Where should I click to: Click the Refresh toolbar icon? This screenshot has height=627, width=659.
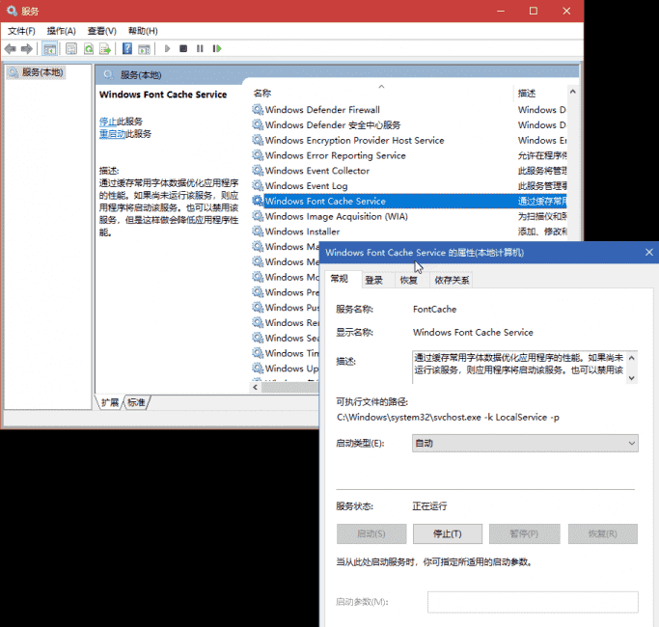click(x=89, y=49)
